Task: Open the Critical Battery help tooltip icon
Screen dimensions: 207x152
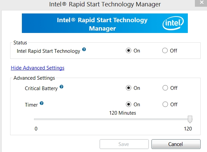Action: pyautogui.click(x=61, y=87)
